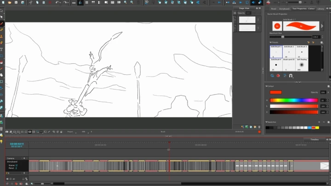Click the current red colour swatch
The width and height of the screenshot is (331, 186).
[275, 92]
